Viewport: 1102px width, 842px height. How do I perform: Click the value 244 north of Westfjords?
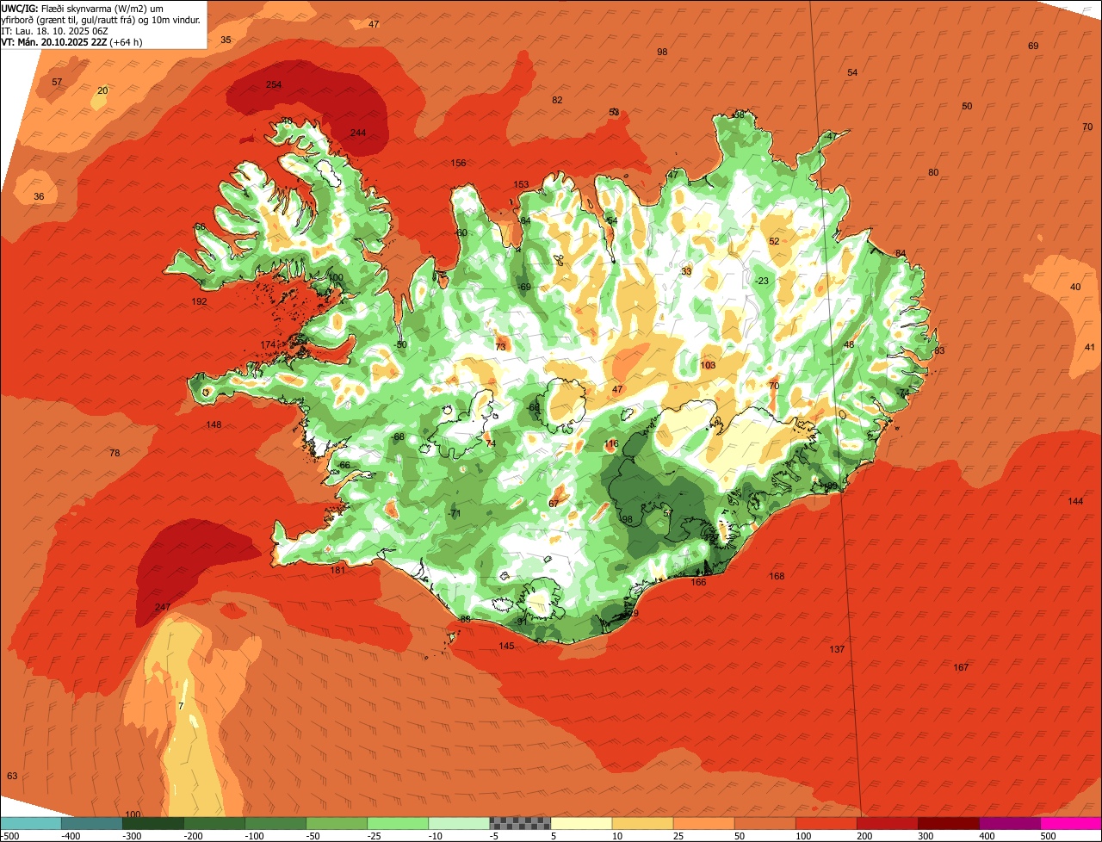(x=358, y=133)
